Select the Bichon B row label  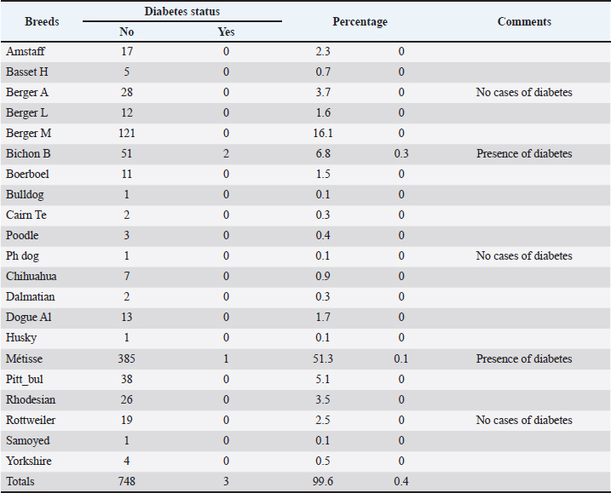pyautogui.click(x=28, y=153)
